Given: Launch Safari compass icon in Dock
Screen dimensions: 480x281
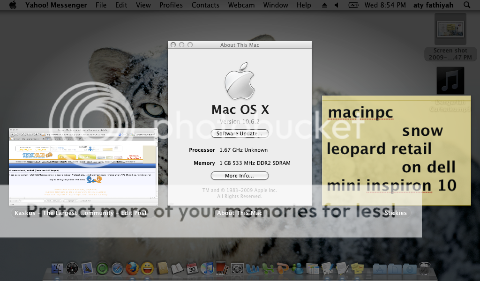Looking at the screenshot, I should (x=117, y=269).
